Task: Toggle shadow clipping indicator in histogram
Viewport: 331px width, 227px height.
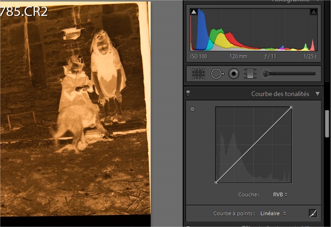Action: [x=194, y=12]
